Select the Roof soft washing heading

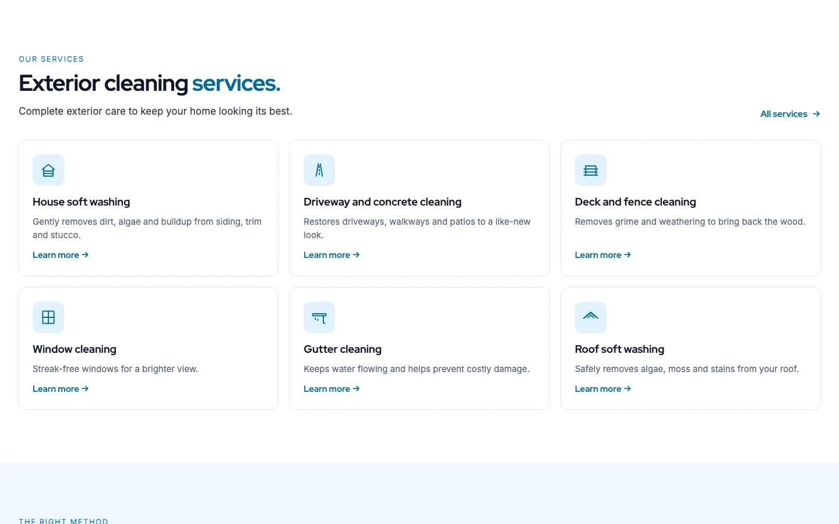(x=620, y=349)
